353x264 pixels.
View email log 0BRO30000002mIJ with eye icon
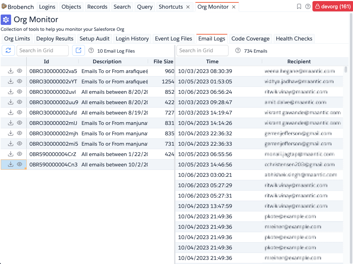[19, 123]
